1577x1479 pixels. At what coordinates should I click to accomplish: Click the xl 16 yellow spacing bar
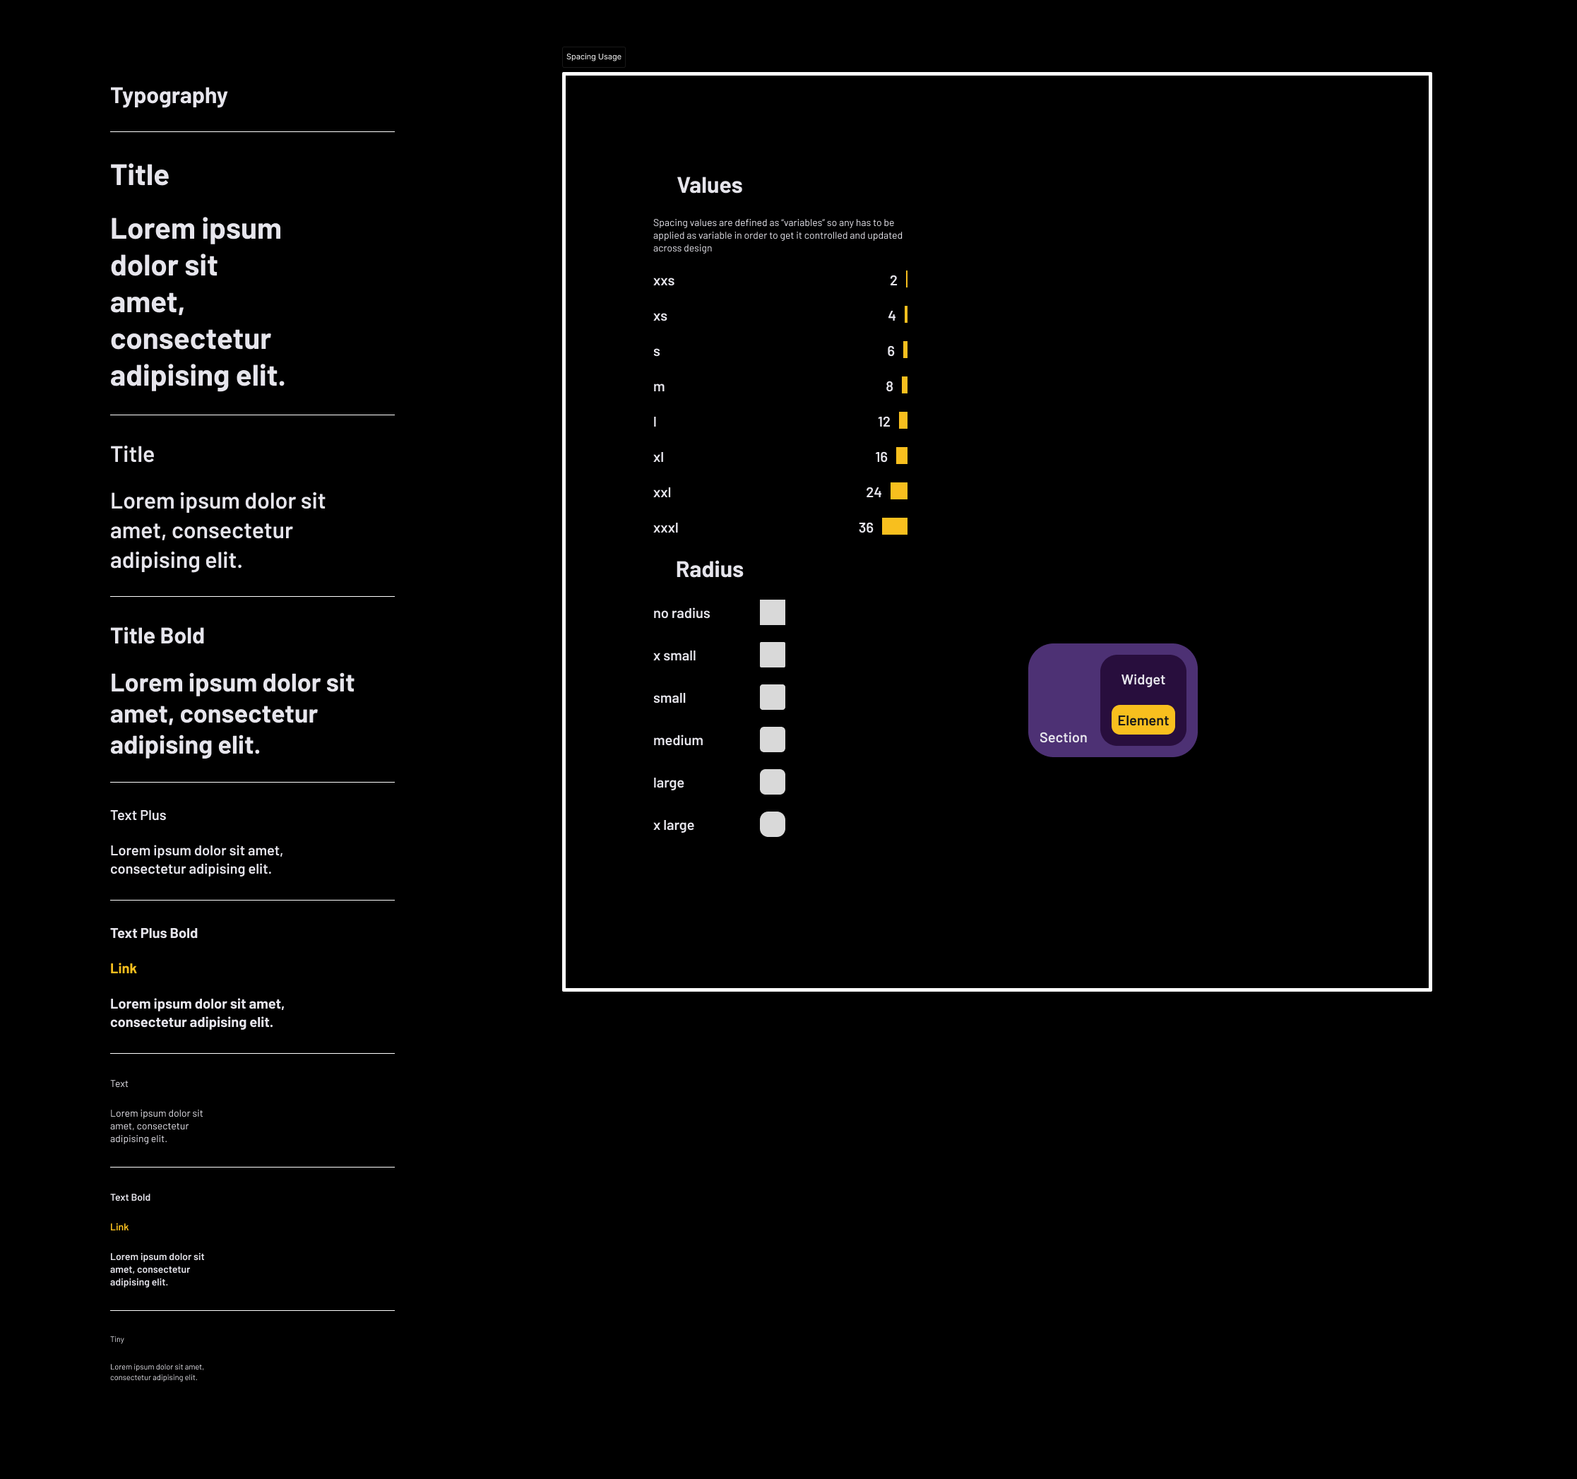pyautogui.click(x=901, y=456)
